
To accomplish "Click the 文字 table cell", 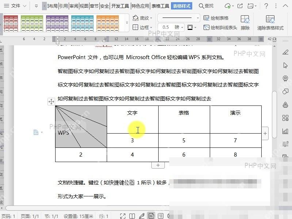I will (x=133, y=119).
